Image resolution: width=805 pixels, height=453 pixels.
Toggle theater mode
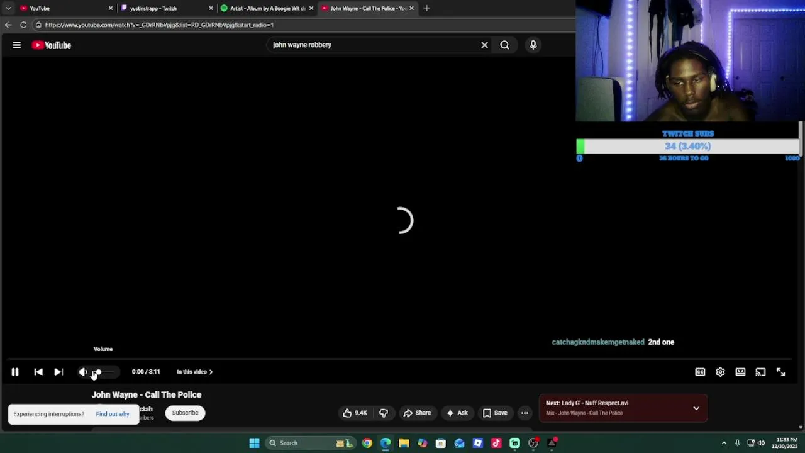click(740, 372)
